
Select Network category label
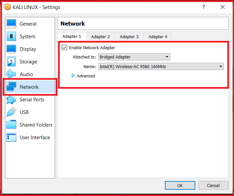pos(29,87)
